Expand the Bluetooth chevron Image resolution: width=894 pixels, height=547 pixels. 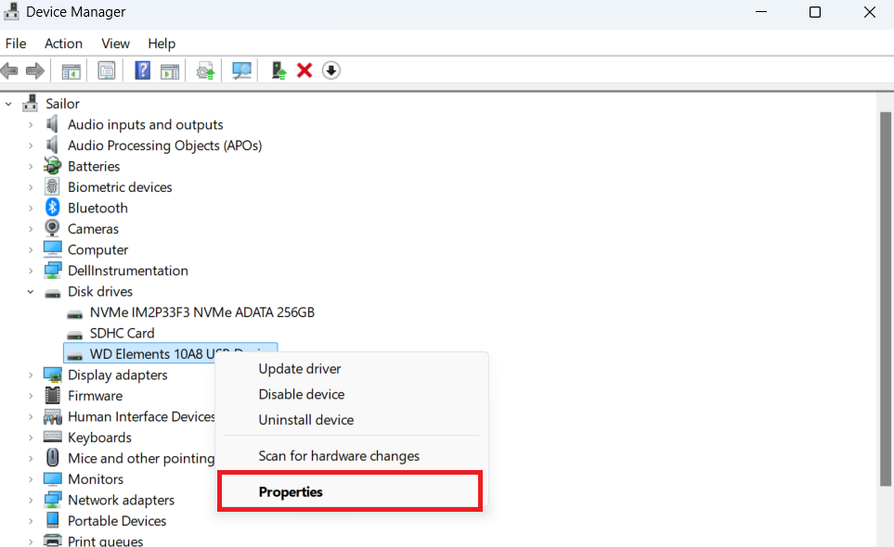pos(31,209)
